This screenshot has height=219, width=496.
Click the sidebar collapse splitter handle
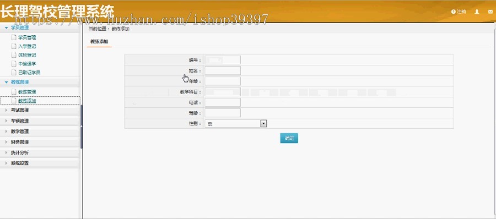pyautogui.click(x=82, y=127)
